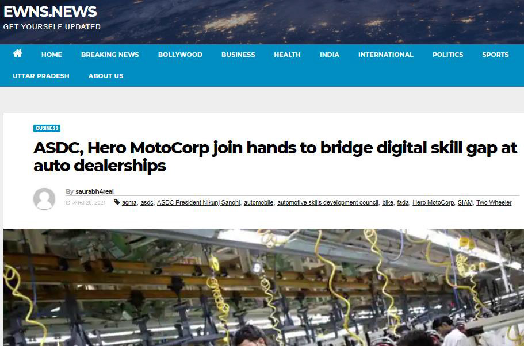Go to the Bollywood section
Viewport: 524px width, 346px height.
click(x=180, y=55)
